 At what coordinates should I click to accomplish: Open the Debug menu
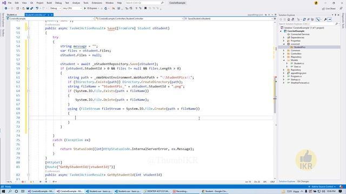58,3
